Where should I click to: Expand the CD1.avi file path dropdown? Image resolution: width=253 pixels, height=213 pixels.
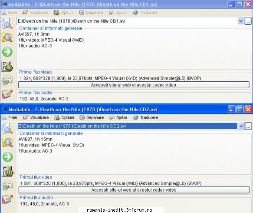coord(240,21)
